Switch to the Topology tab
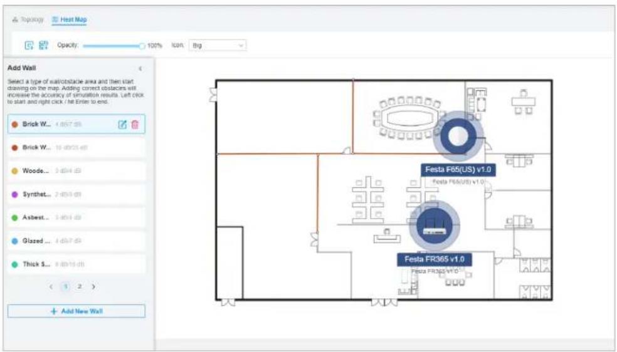The height and width of the screenshot is (352, 617). (x=28, y=19)
